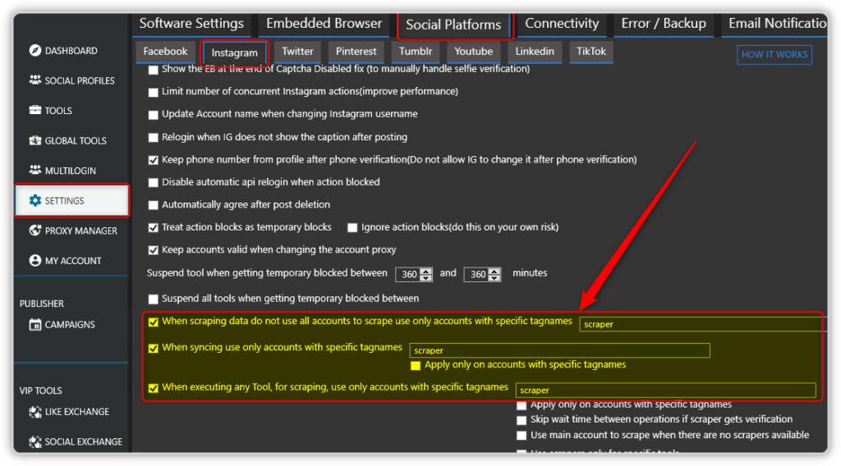This screenshot has width=841, height=466.
Task: Switch to the Connectivity tab
Action: point(562,24)
